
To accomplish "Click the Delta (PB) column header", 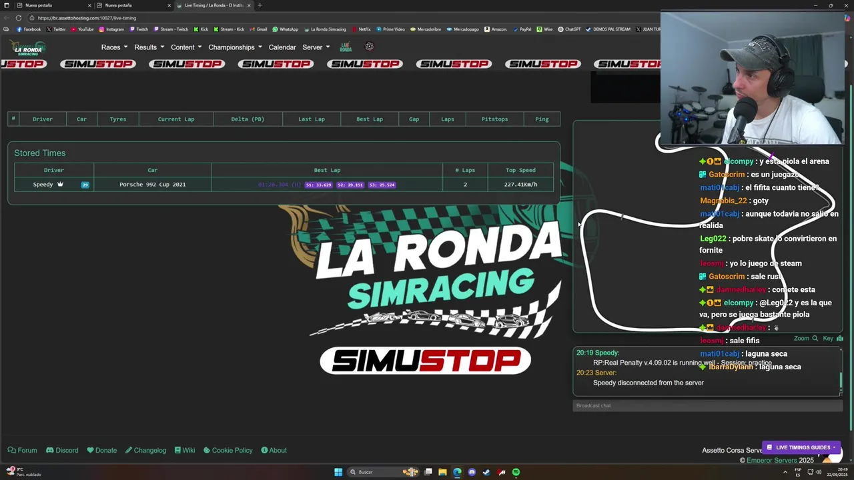I will pos(248,119).
